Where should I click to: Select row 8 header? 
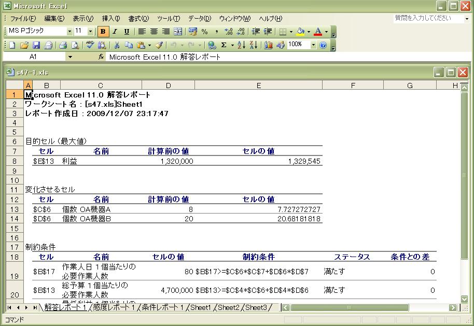[15, 161]
